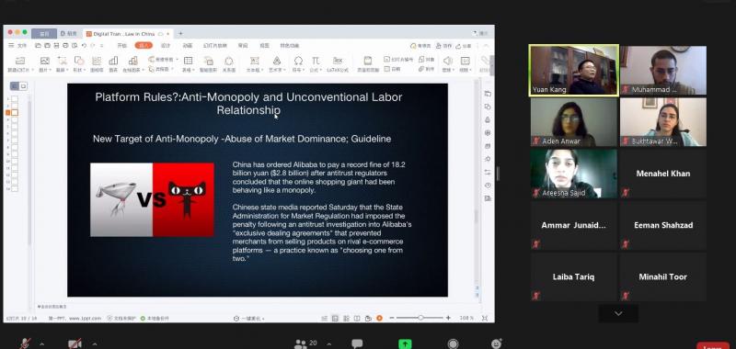Click the Equation pi icon
Screen dimensions: 736x349
coord(316,61)
